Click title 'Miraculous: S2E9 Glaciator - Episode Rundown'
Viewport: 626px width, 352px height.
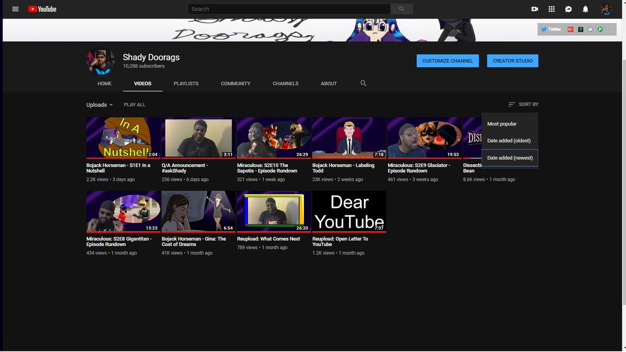419,168
